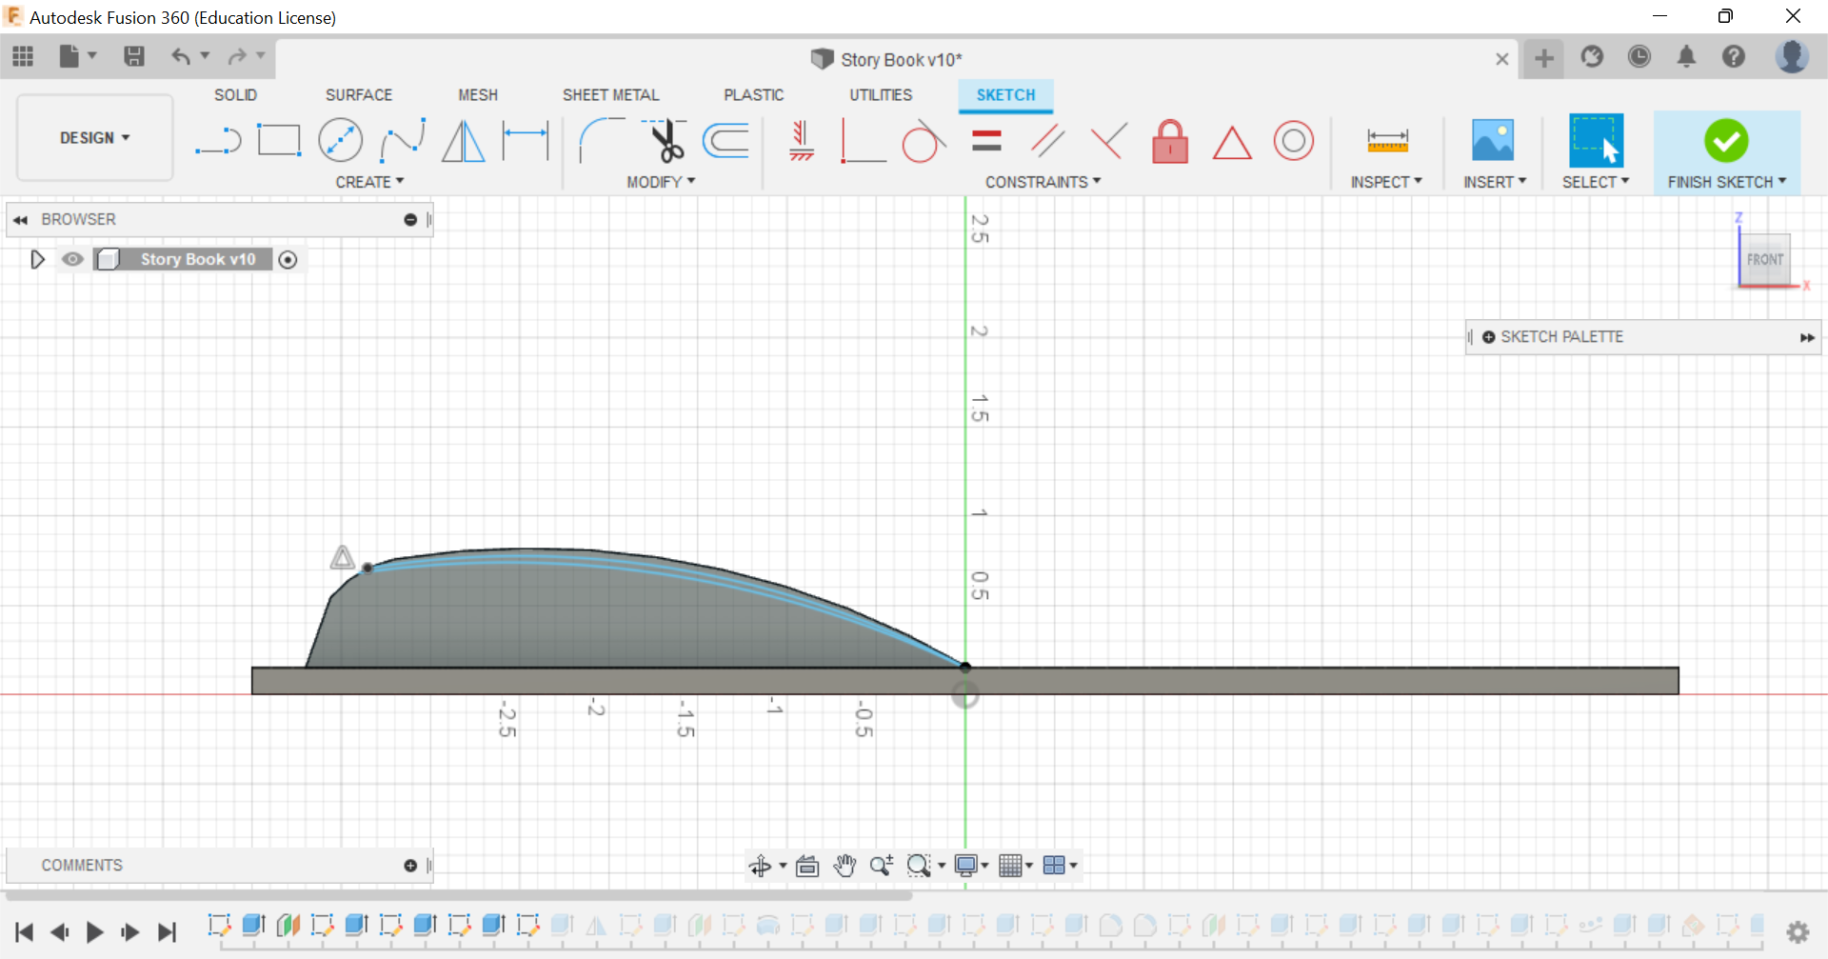
Task: Apply the Fix/Unfix lock constraint
Action: 1170,141
